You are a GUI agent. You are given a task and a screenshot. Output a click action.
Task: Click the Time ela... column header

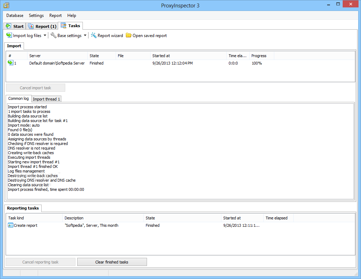(238, 56)
